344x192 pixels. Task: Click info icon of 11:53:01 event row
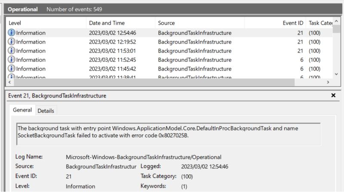point(12,51)
